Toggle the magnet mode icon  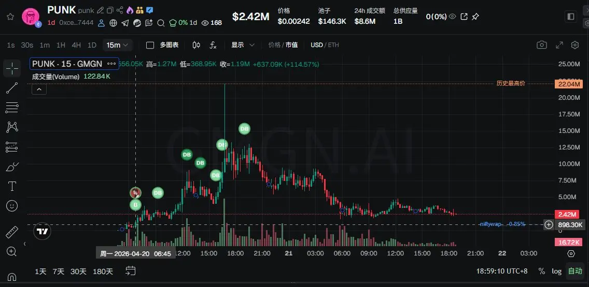pos(12,277)
